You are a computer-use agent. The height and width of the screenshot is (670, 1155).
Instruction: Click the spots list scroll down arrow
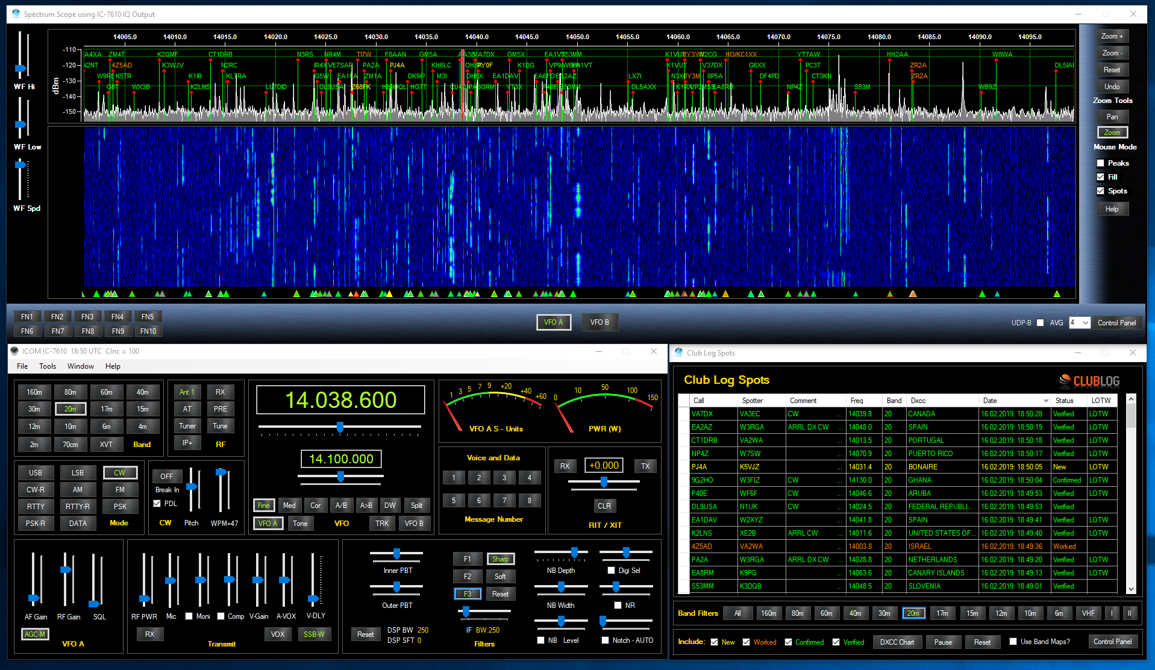tap(1131, 589)
